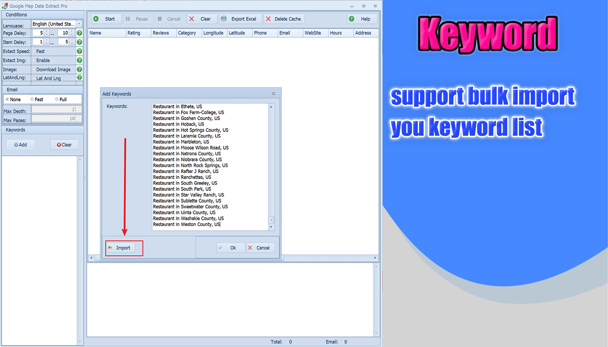This screenshot has width=608, height=347.
Task: Select the Fast email radio button
Action: tap(32, 99)
